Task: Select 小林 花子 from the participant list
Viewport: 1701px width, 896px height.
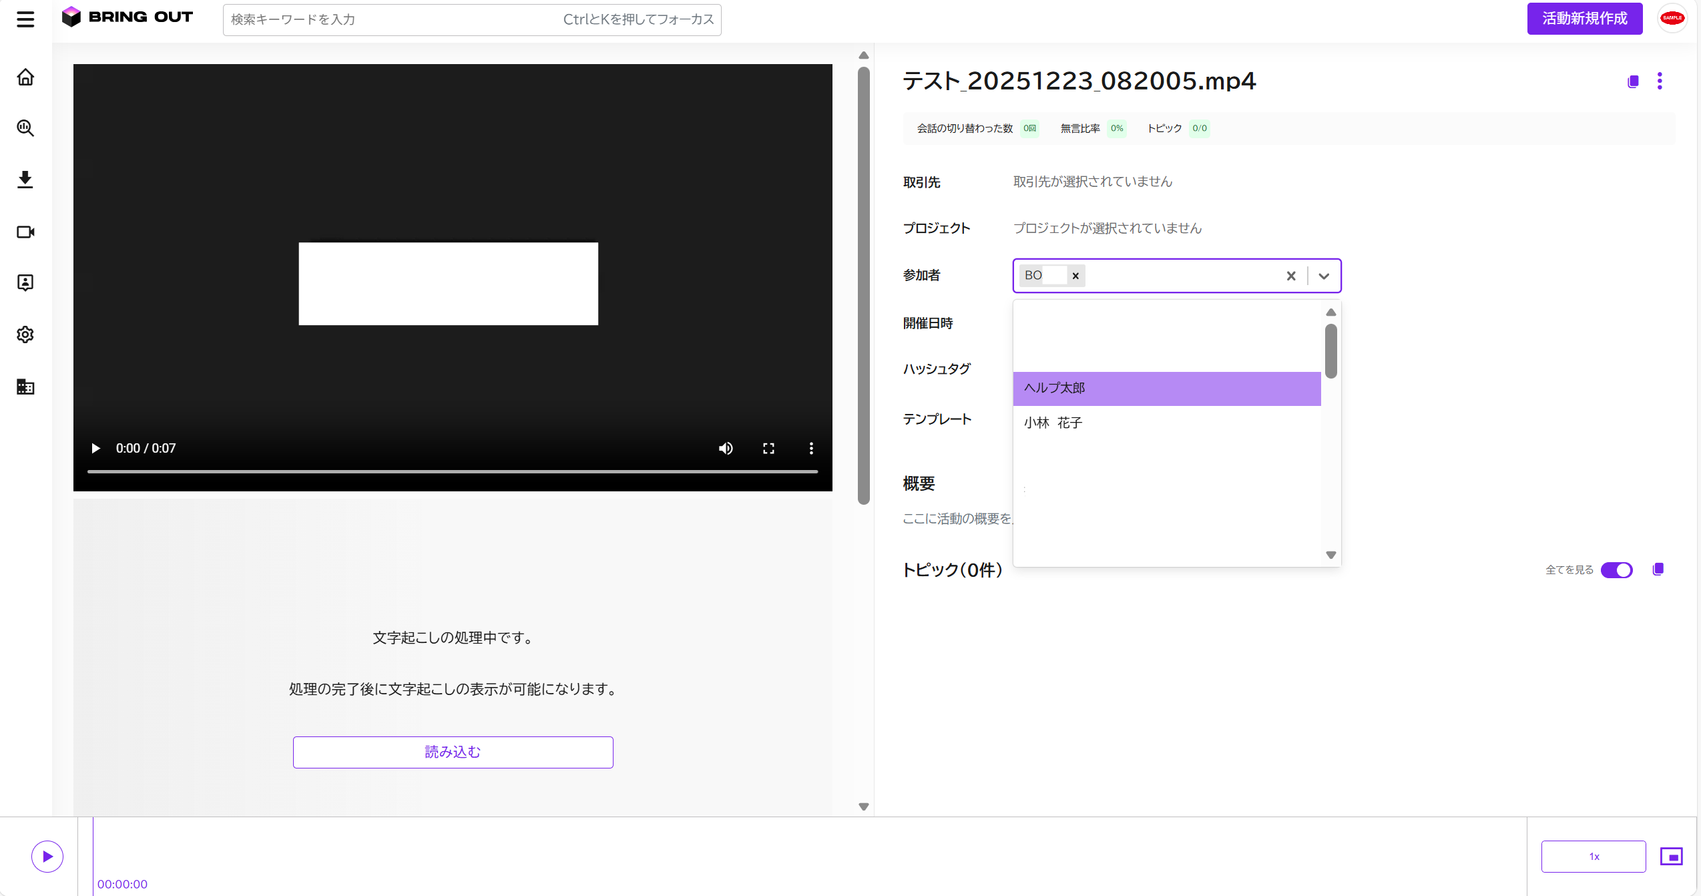Action: [x=1167, y=423]
